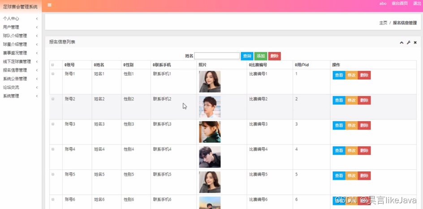Delete row 账号5 with its 删除 button

[x=364, y=175]
